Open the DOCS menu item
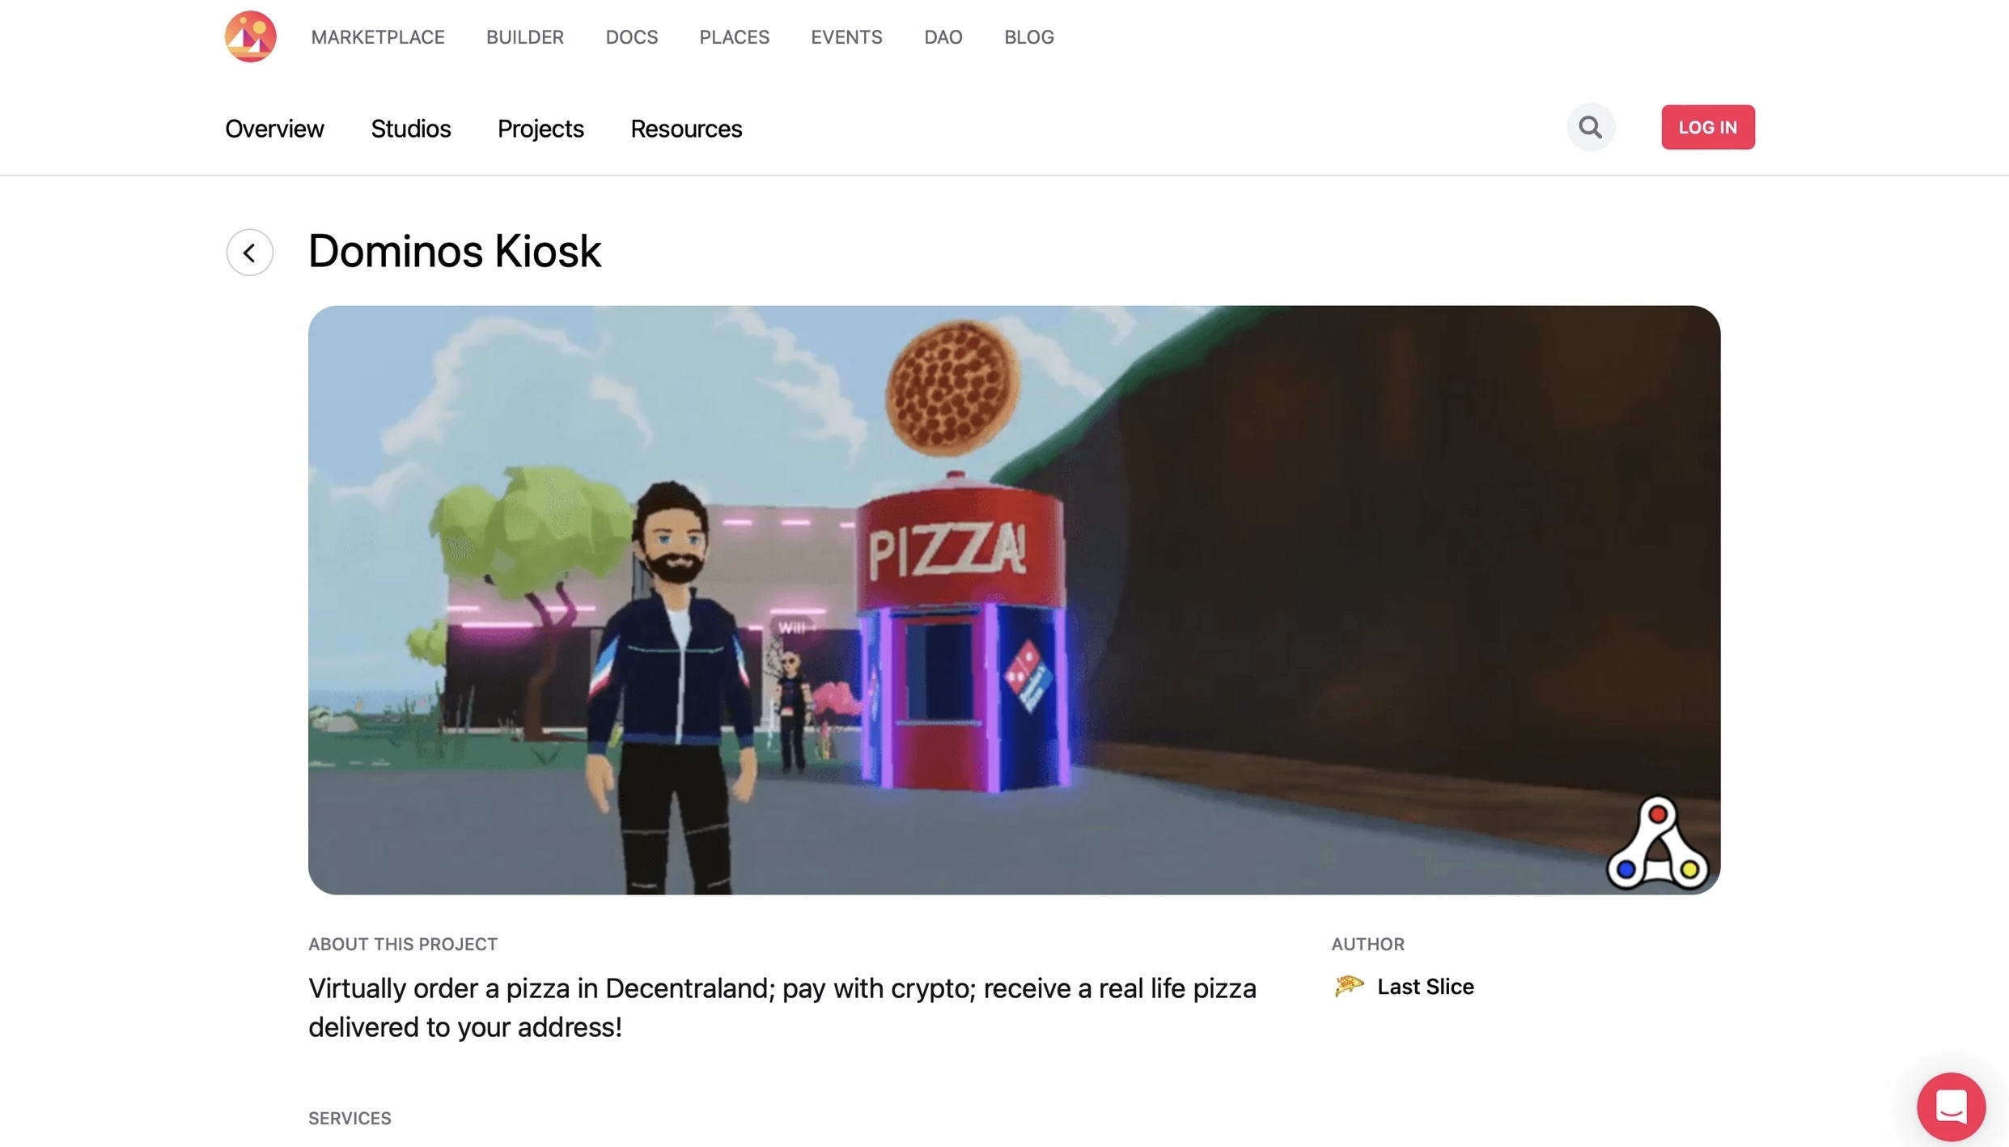The width and height of the screenshot is (2009, 1147). 631,36
